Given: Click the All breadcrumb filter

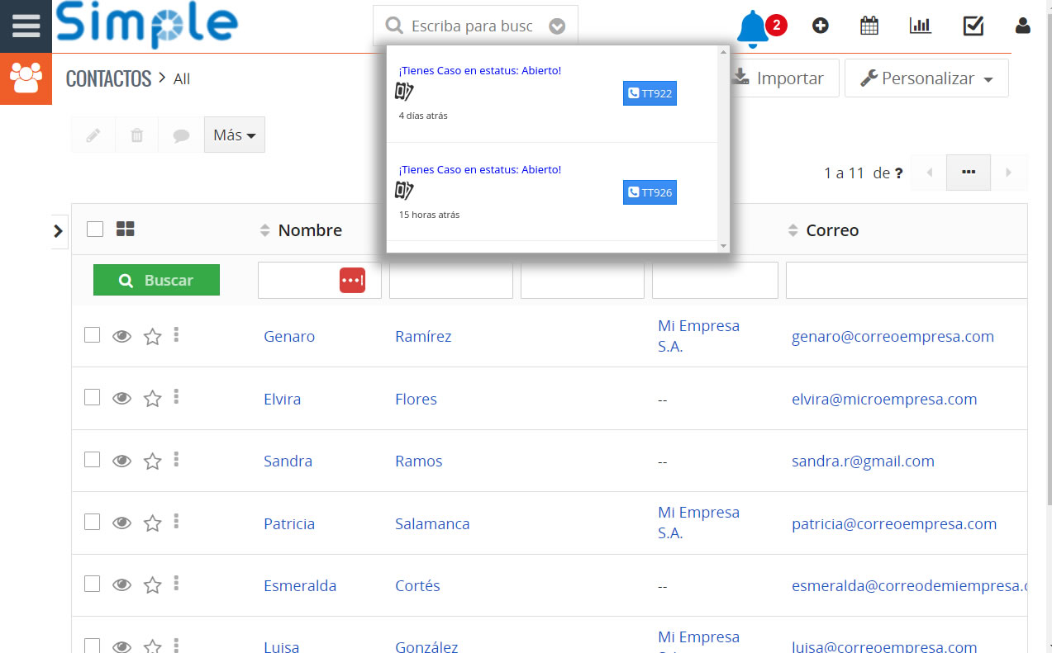Looking at the screenshot, I should point(182,79).
